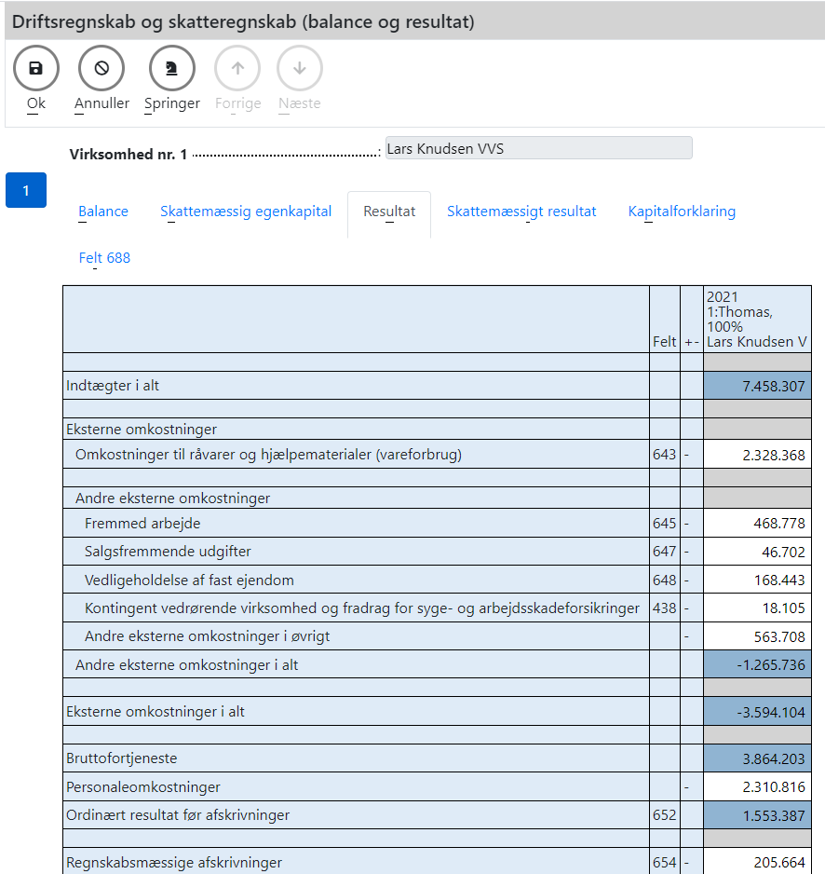Open the Skattemæssig egenkapital tab
This screenshot has height=874, width=825.
click(x=246, y=212)
